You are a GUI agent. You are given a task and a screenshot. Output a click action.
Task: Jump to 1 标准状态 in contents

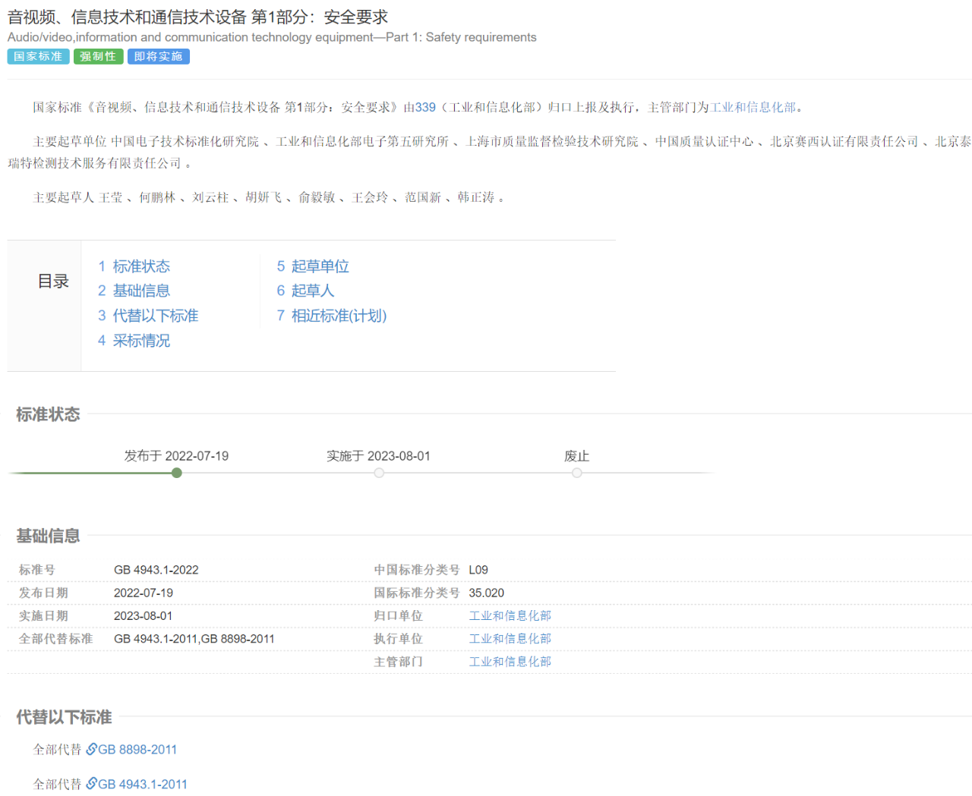click(x=134, y=266)
